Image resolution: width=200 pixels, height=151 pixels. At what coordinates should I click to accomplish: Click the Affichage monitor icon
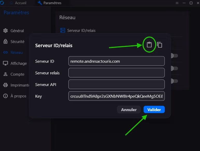(x=5, y=63)
